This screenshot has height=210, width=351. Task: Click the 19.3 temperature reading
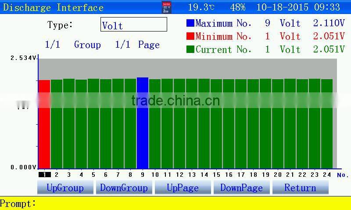coord(201,7)
